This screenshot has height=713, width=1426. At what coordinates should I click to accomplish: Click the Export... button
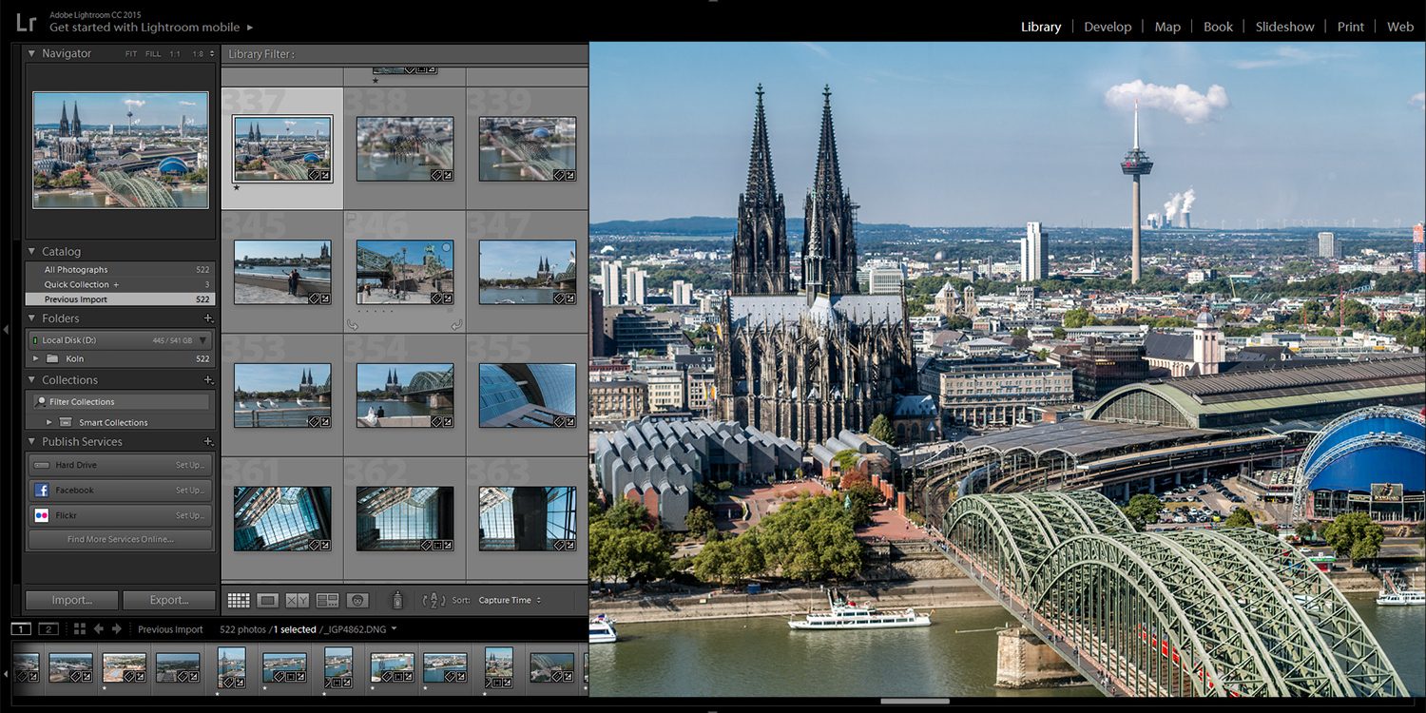click(x=169, y=600)
